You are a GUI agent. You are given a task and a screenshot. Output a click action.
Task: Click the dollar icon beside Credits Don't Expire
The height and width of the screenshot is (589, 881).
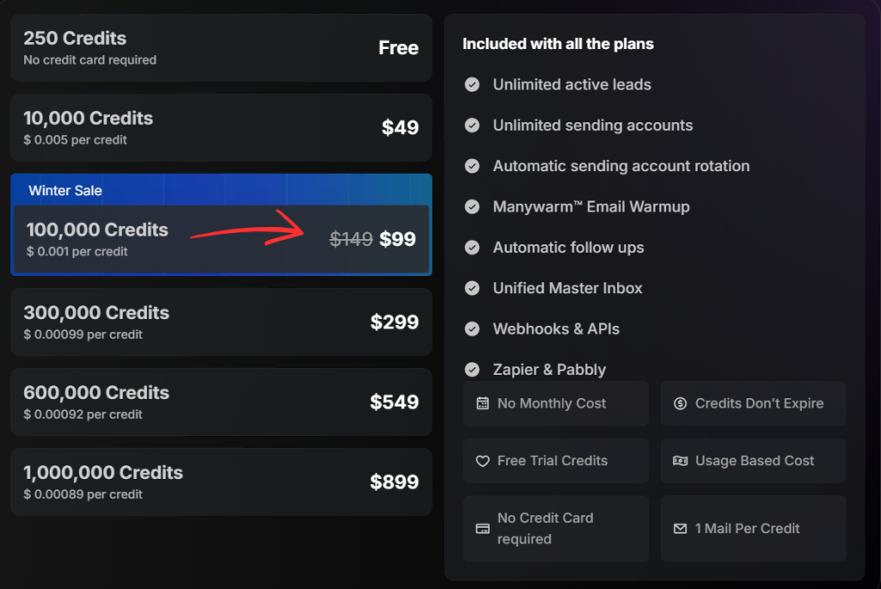[x=681, y=403]
